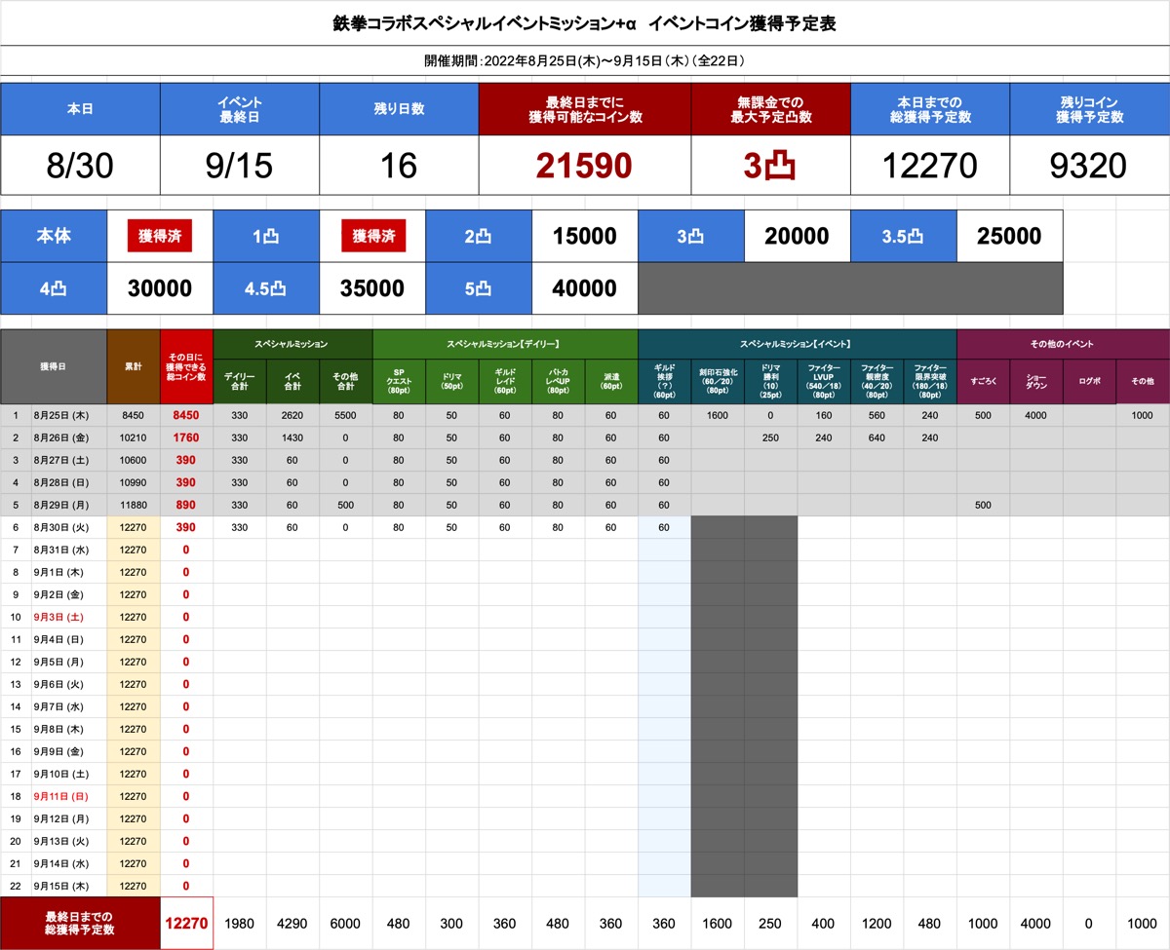
Task: Select the 残り日数 value cell showing 16
Action: coord(399,165)
